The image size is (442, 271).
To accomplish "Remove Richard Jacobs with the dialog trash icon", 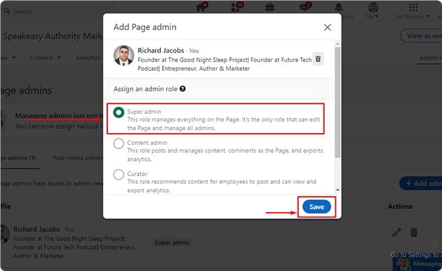I will click(x=318, y=59).
